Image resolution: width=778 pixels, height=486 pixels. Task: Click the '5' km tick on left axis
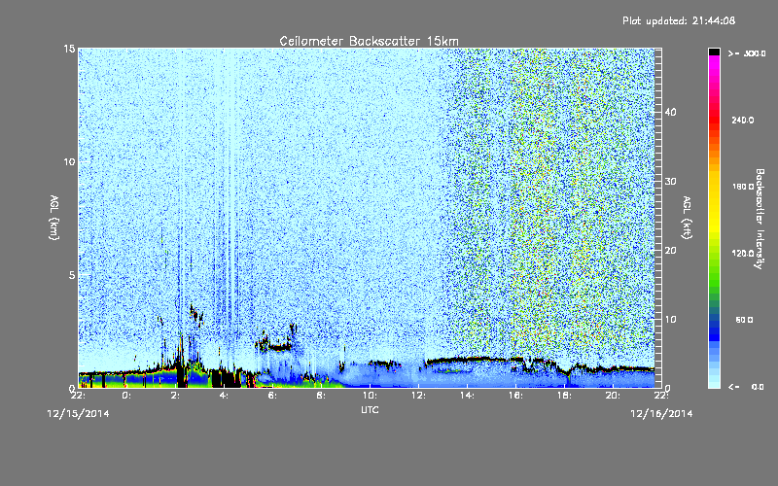[x=71, y=275]
